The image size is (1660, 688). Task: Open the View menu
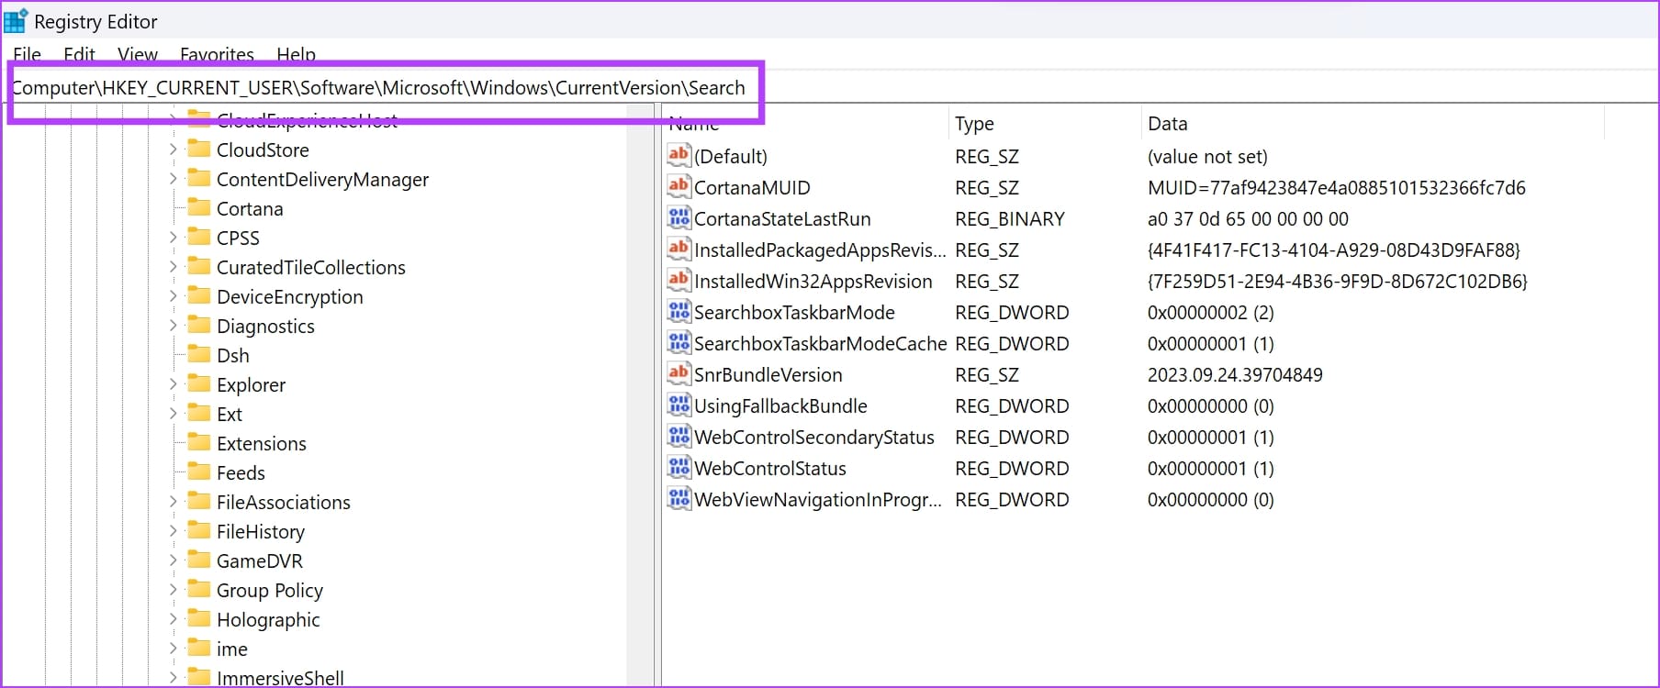[138, 54]
